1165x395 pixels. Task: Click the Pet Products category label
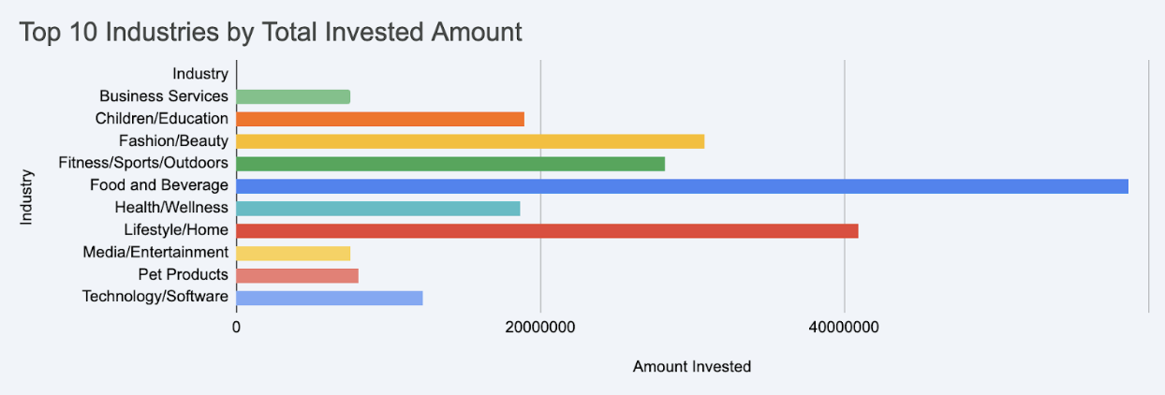(183, 274)
